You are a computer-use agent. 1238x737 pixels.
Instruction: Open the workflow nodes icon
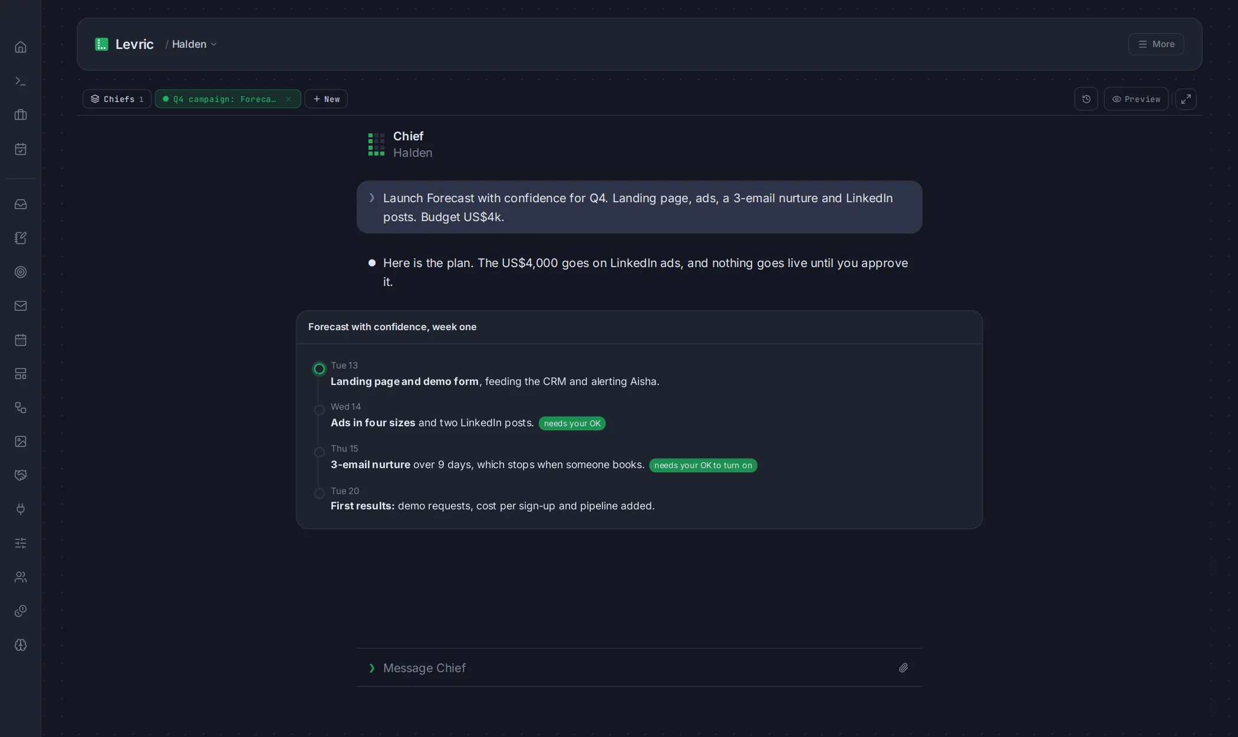[21, 407]
